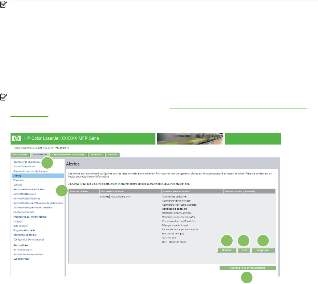Open Configurer le périphérique link
This screenshot has width=318, height=284.
pyautogui.click(x=27, y=162)
